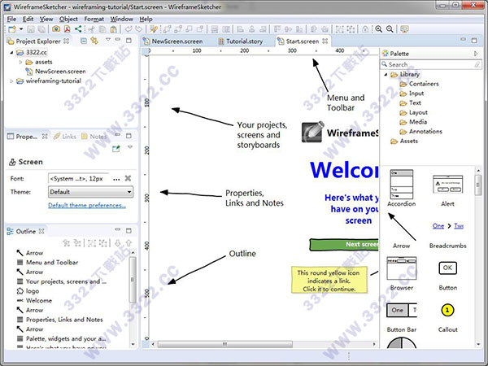488x366 pixels.
Task: Open the Project Explorer view menu triangle
Action: 107,40
